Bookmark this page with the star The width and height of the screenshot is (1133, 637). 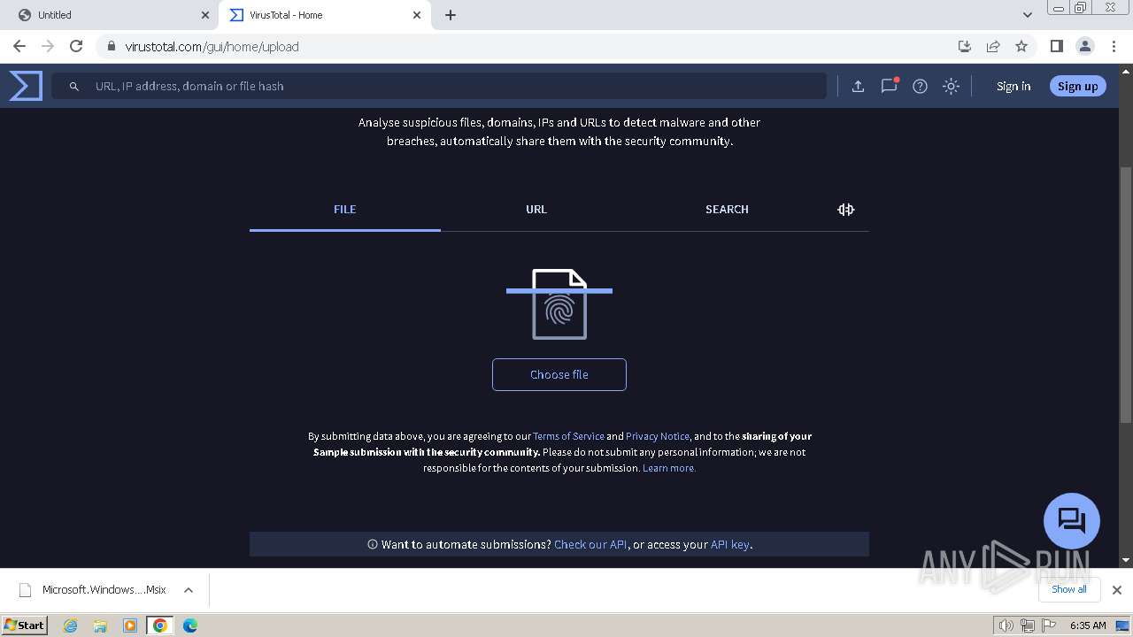tap(1021, 46)
